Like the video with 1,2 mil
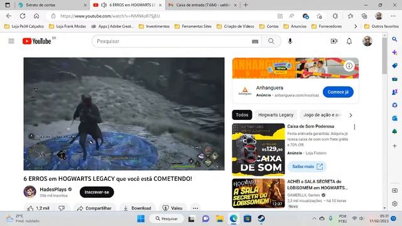402x226 pixels. 38,208
